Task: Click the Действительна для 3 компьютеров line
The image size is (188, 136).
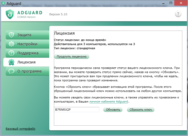Action: click(x=94, y=44)
